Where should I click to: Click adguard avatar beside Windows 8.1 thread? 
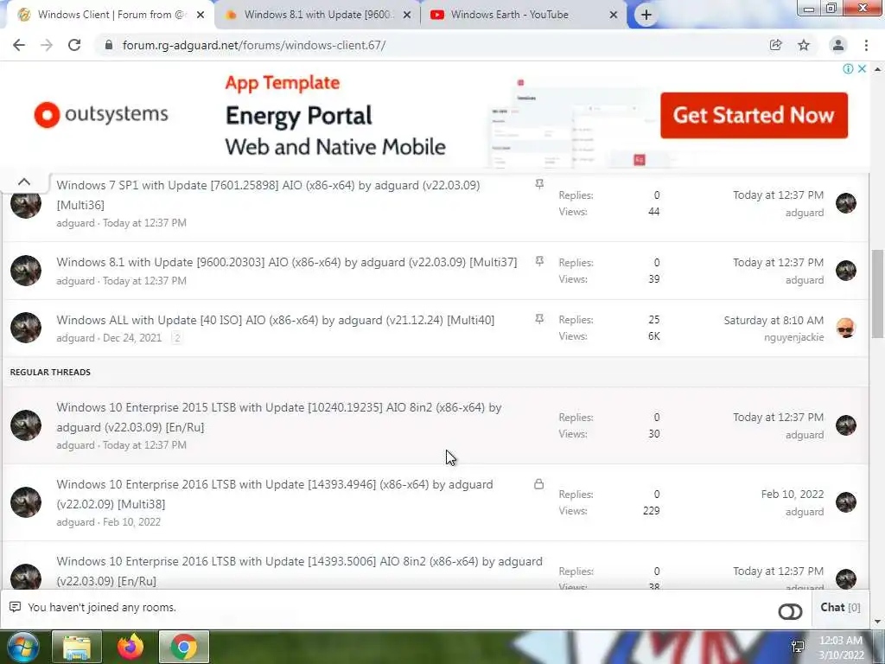(x=26, y=271)
